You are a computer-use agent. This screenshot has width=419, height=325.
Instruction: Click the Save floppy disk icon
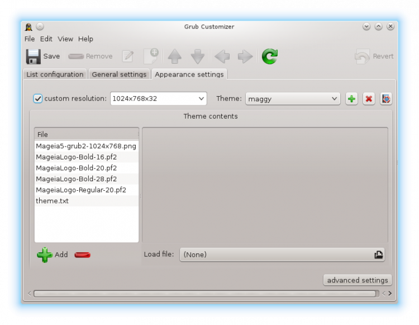point(34,56)
